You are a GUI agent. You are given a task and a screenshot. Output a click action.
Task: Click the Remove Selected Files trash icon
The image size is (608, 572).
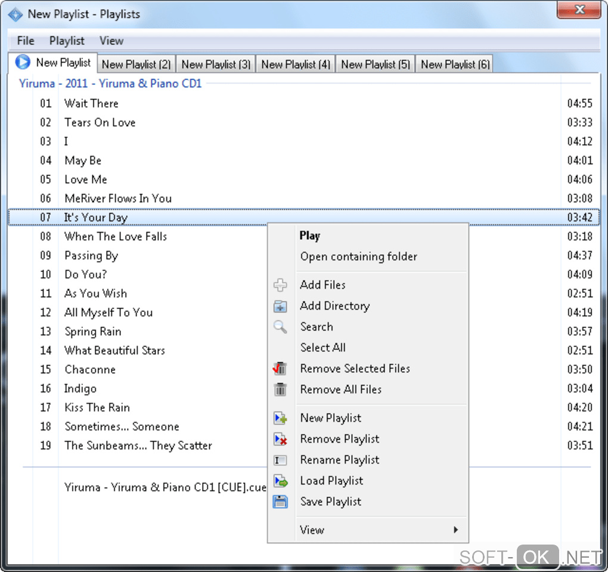pyautogui.click(x=280, y=368)
